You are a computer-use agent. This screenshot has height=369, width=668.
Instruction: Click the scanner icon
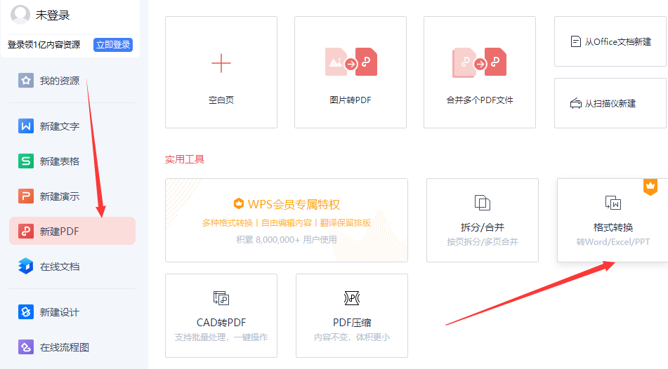click(575, 103)
